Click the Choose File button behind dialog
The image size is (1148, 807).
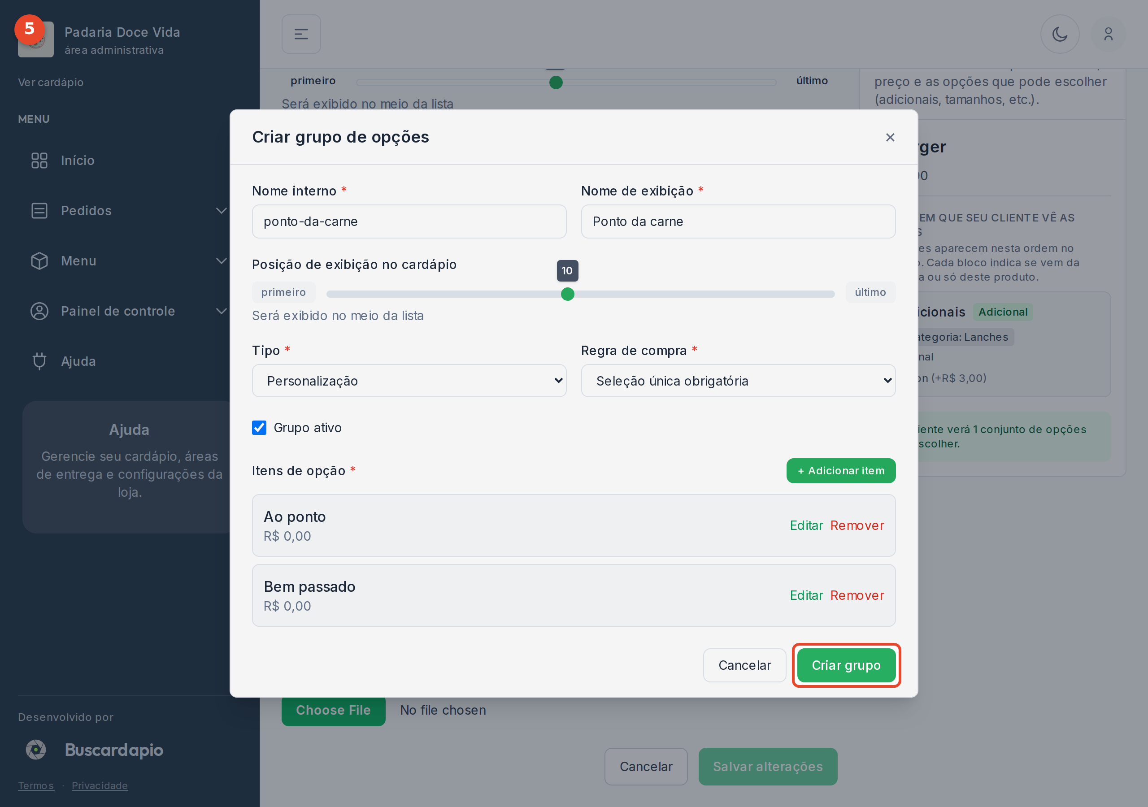click(333, 711)
